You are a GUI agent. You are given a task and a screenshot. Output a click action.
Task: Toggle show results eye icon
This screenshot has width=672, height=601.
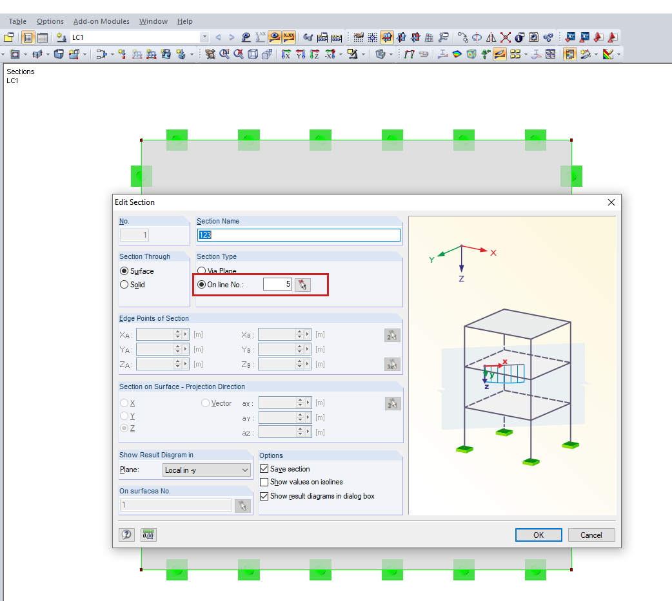pos(274,37)
